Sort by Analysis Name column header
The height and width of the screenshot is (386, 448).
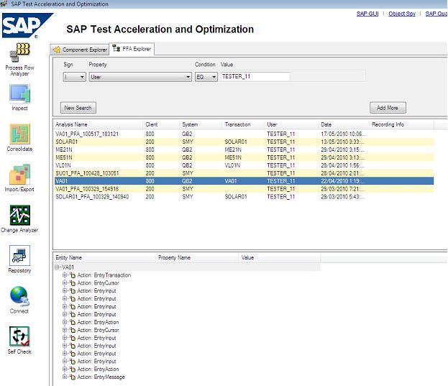click(x=98, y=124)
